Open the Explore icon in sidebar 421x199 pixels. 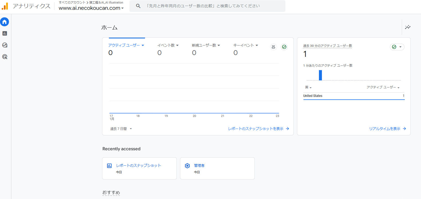(5, 45)
